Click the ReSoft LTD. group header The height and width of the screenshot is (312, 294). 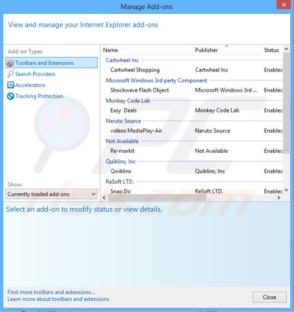[x=120, y=181]
